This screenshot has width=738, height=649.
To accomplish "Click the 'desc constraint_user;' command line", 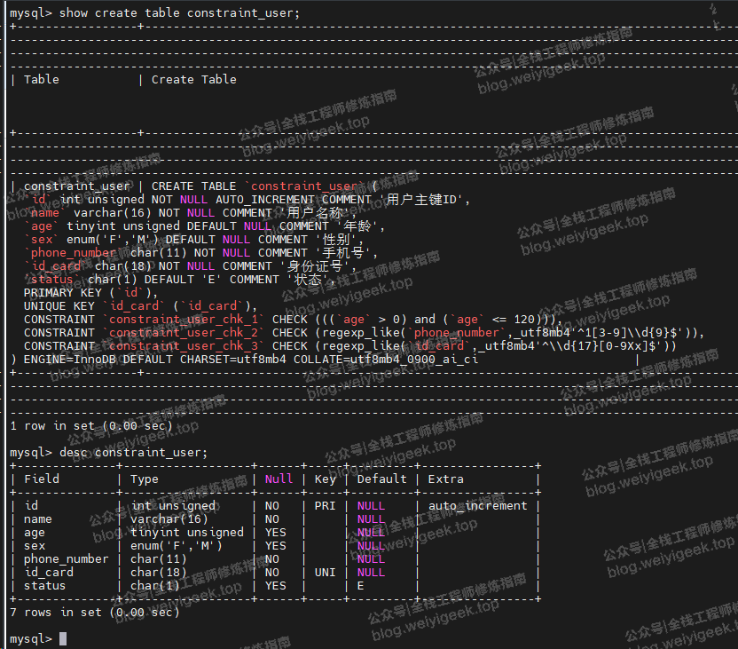I will point(133,453).
